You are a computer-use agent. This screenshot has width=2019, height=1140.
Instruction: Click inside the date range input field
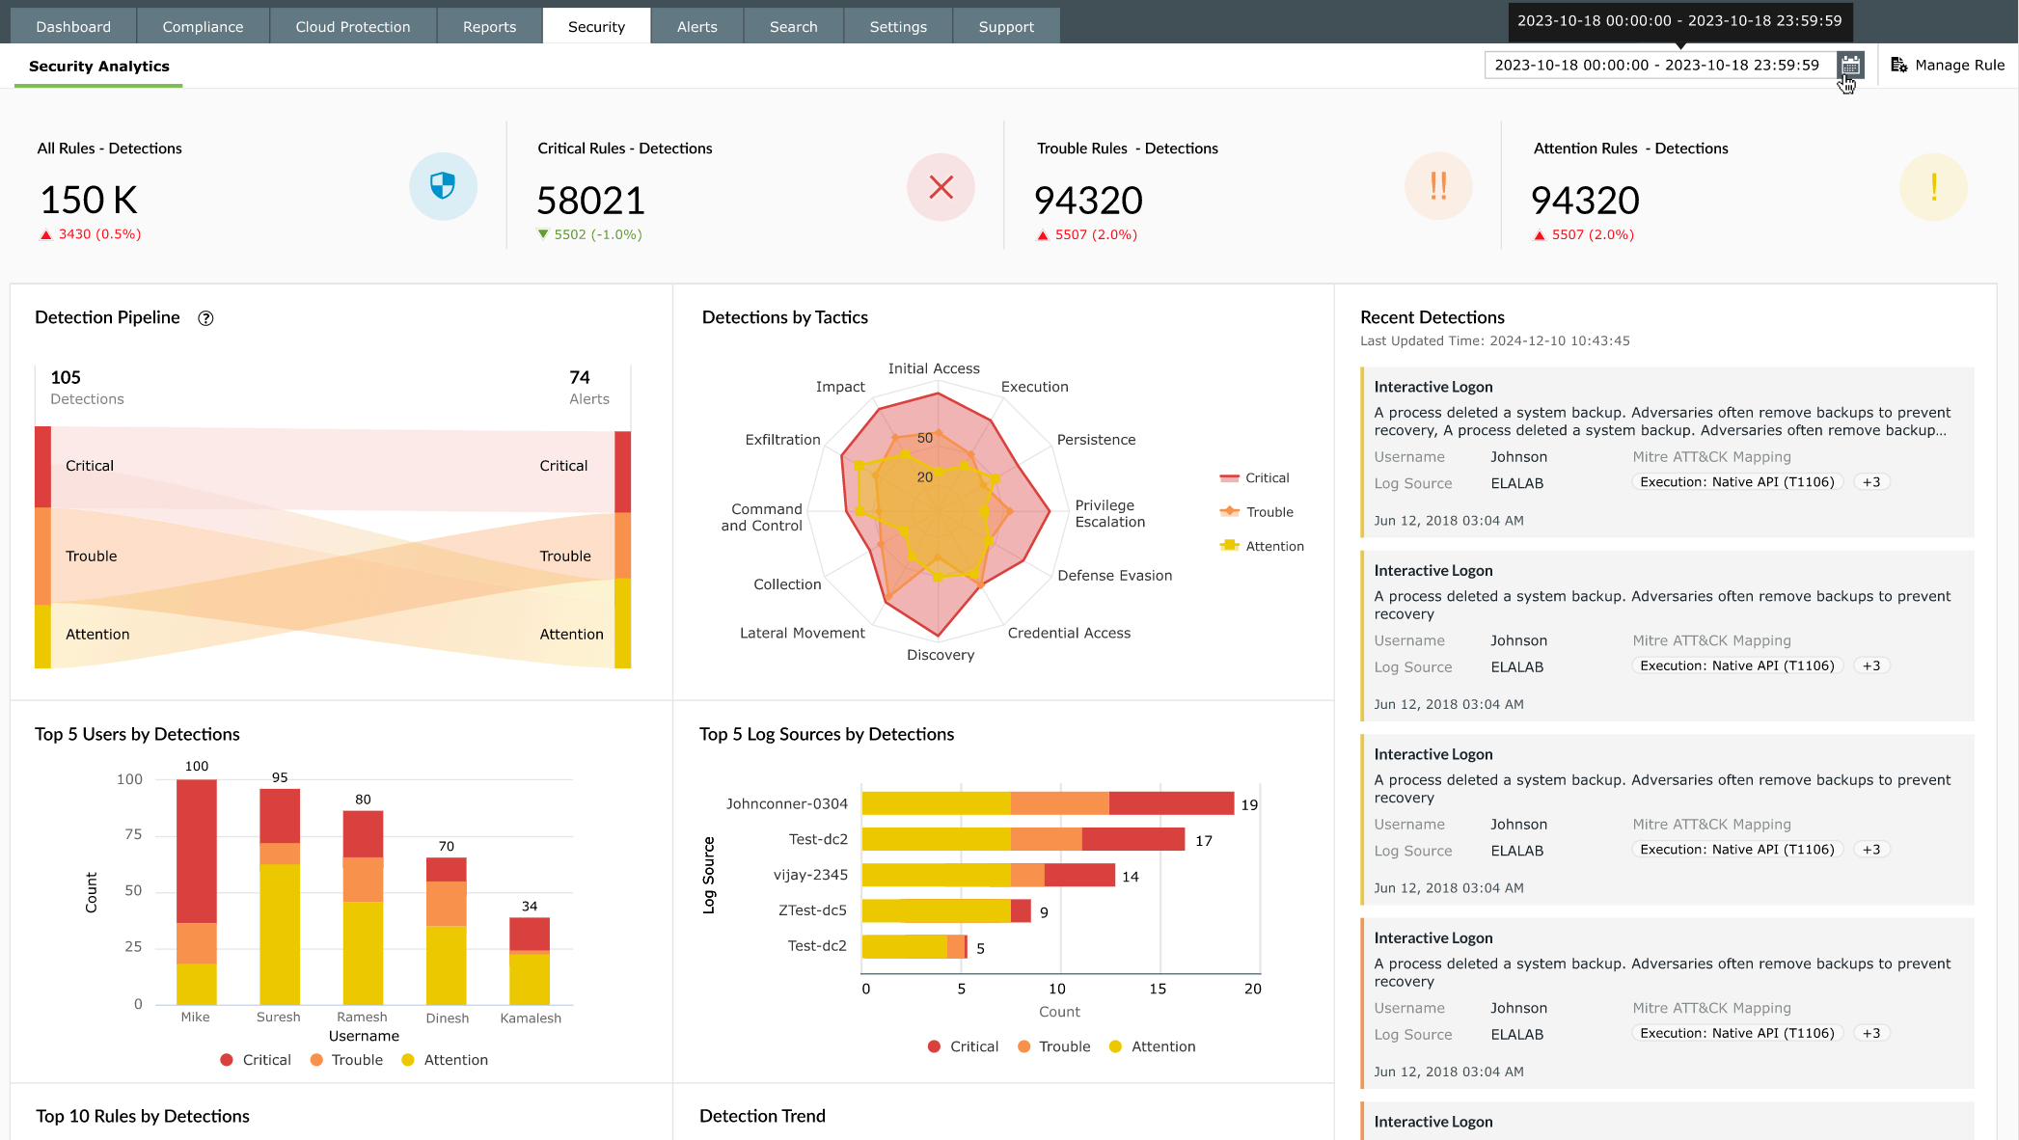click(x=1657, y=65)
